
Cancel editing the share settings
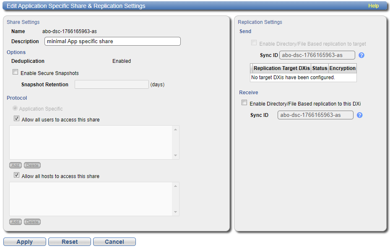click(x=114, y=242)
